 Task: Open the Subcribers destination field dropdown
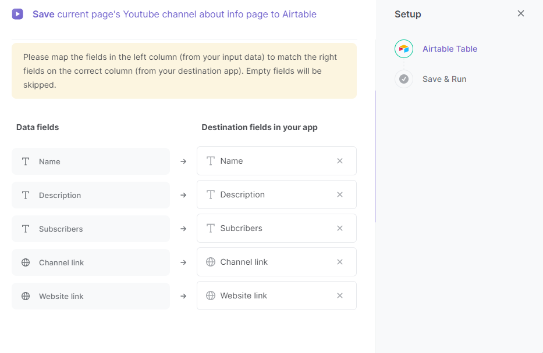point(276,228)
